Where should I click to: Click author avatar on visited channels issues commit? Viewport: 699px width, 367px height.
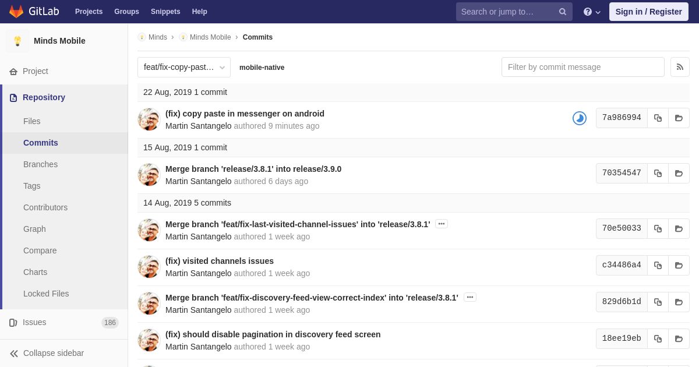coord(149,267)
